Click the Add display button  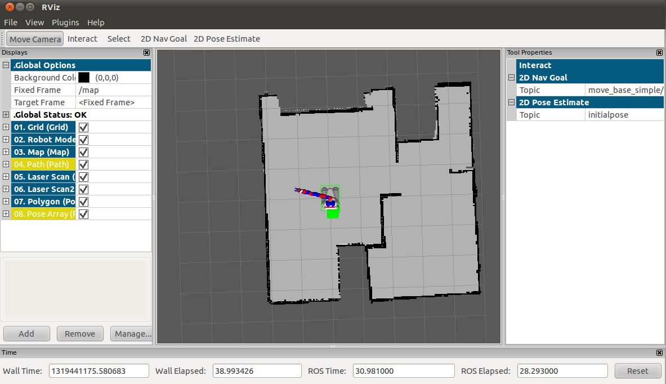(26, 333)
